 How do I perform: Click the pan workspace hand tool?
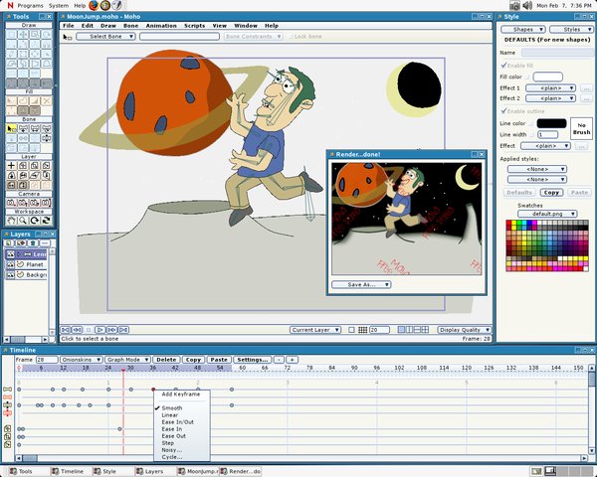pyautogui.click(x=10, y=220)
